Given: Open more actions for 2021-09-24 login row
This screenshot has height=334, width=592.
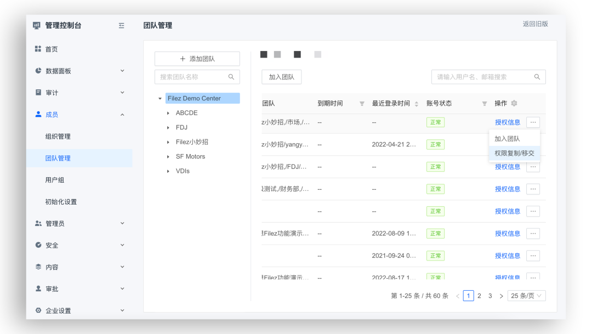Looking at the screenshot, I should (x=533, y=256).
